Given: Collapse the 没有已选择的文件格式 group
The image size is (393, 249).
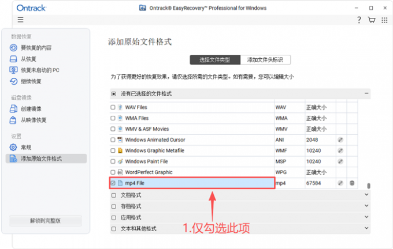Looking at the screenshot, I should tap(366, 93).
